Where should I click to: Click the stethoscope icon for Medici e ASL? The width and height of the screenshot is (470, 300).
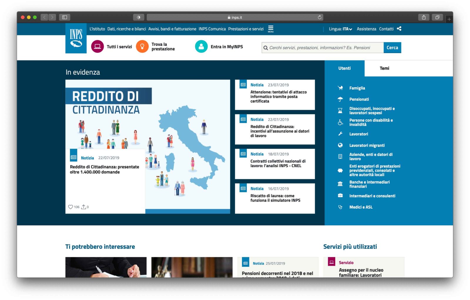pos(340,207)
